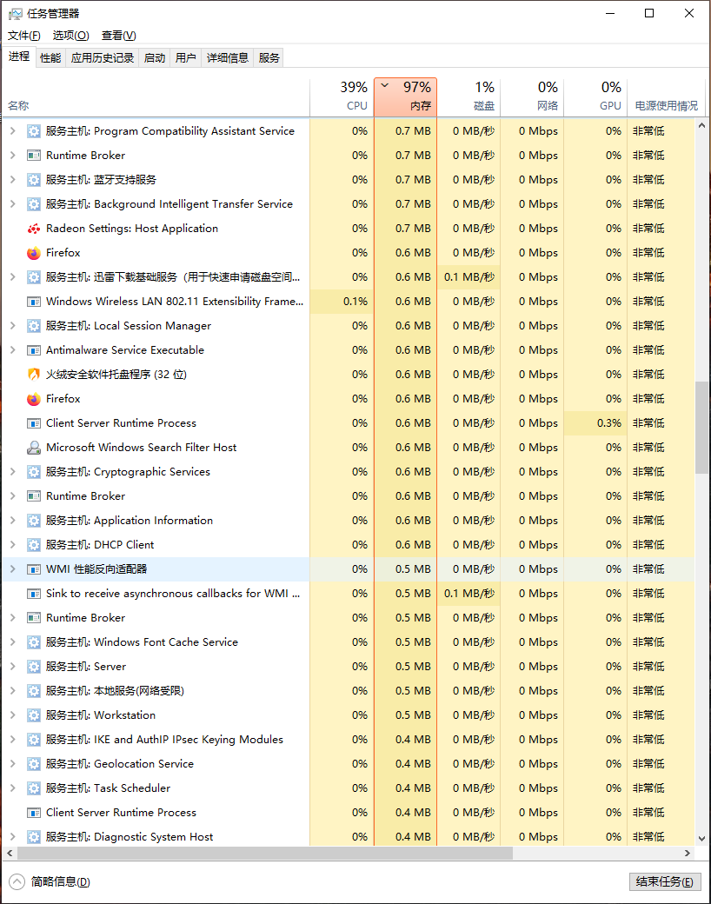Screen dimensions: 711x904
Task: Click the gear icon for Cryptographic Services
Action: (x=34, y=472)
